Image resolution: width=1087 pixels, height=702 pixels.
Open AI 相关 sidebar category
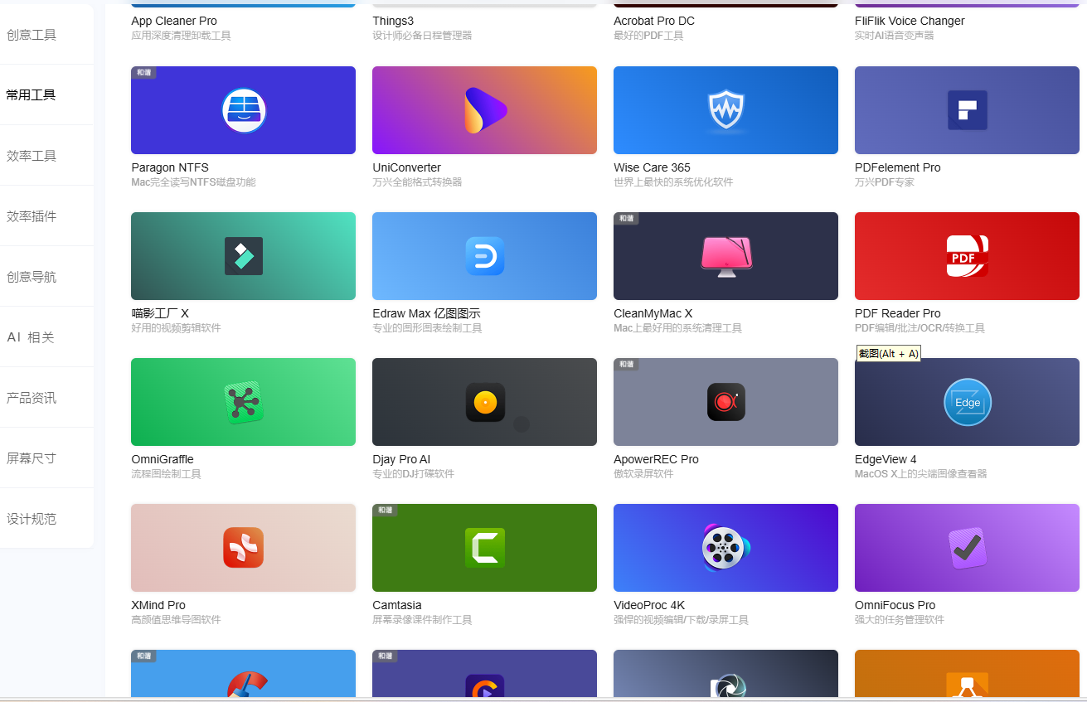point(31,337)
